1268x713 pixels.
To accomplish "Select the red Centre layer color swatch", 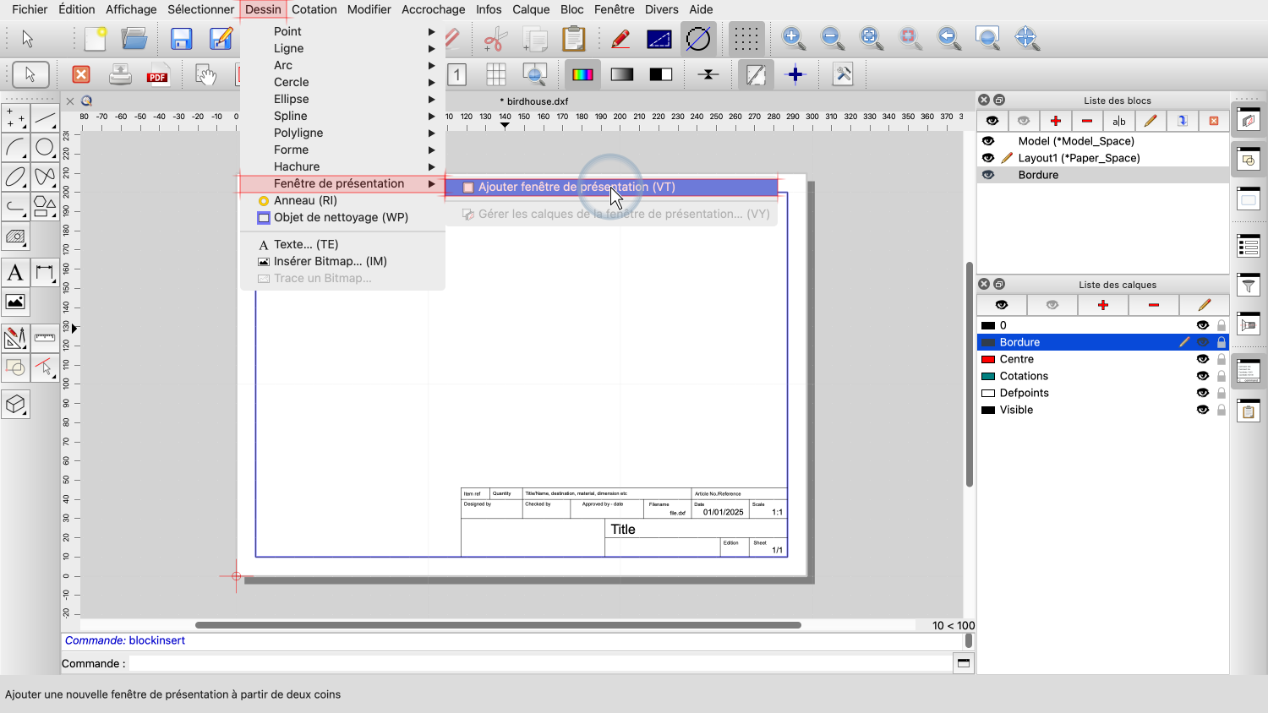I will [987, 359].
